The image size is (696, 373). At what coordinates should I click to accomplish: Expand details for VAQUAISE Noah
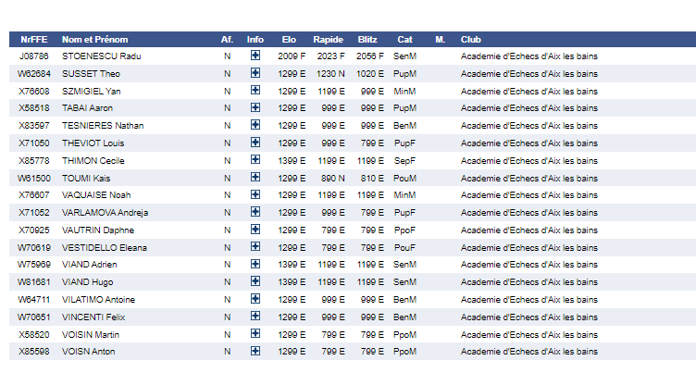pyautogui.click(x=255, y=194)
